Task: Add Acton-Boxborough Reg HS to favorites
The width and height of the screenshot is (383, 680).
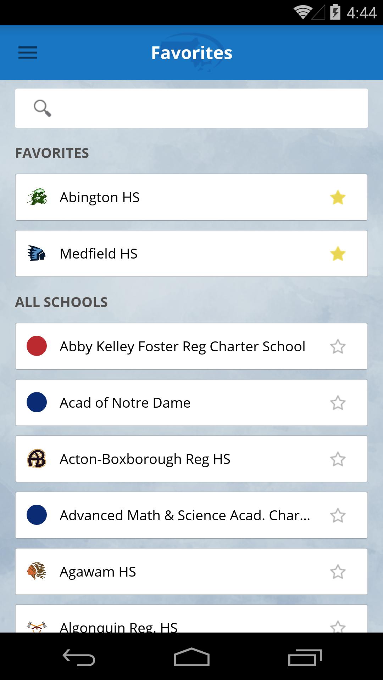Action: click(x=338, y=459)
